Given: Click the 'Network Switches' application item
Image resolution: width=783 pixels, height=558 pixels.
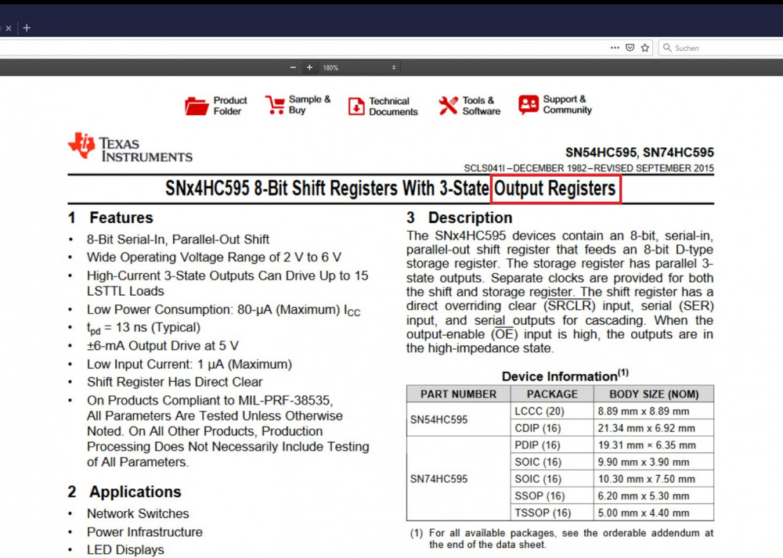Looking at the screenshot, I should coord(138,513).
